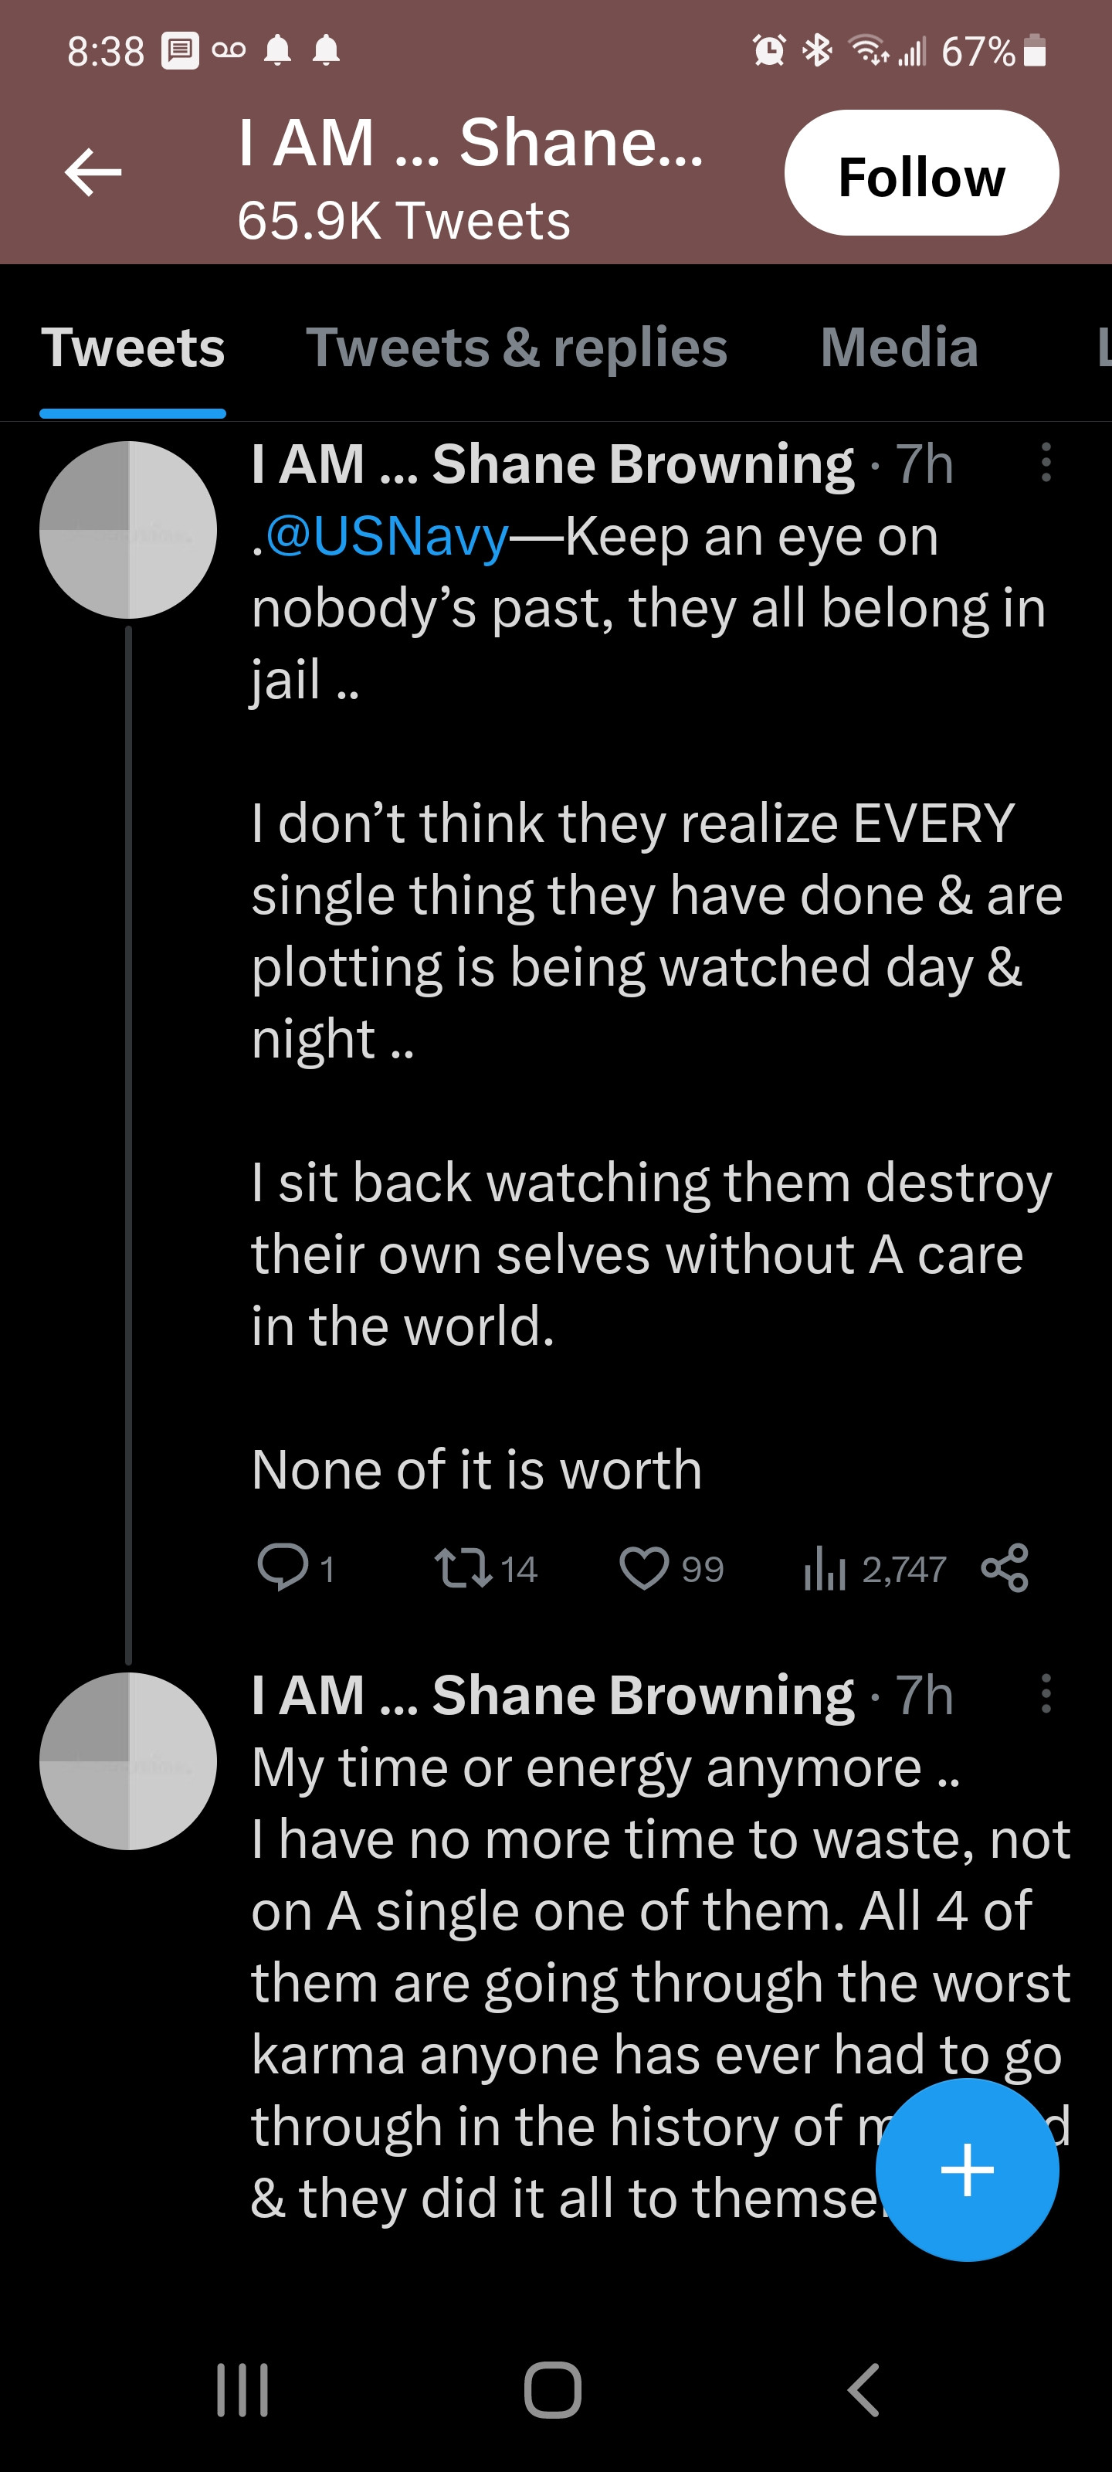Reply to the first tweet
This screenshot has width=1112, height=2472.
coord(282,1568)
